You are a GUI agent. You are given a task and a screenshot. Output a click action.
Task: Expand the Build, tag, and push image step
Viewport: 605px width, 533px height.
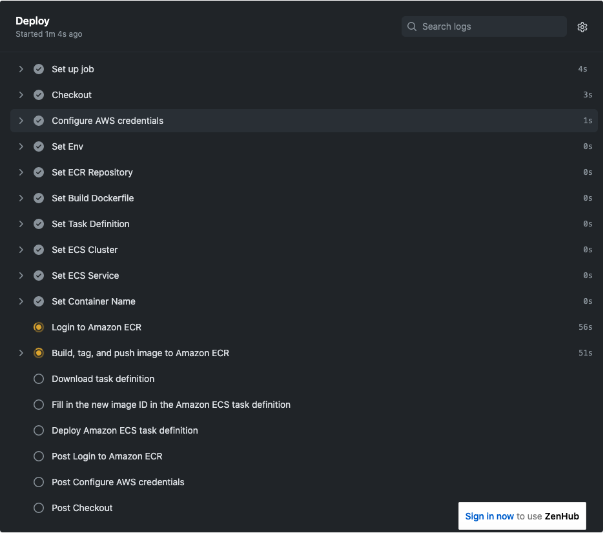21,353
